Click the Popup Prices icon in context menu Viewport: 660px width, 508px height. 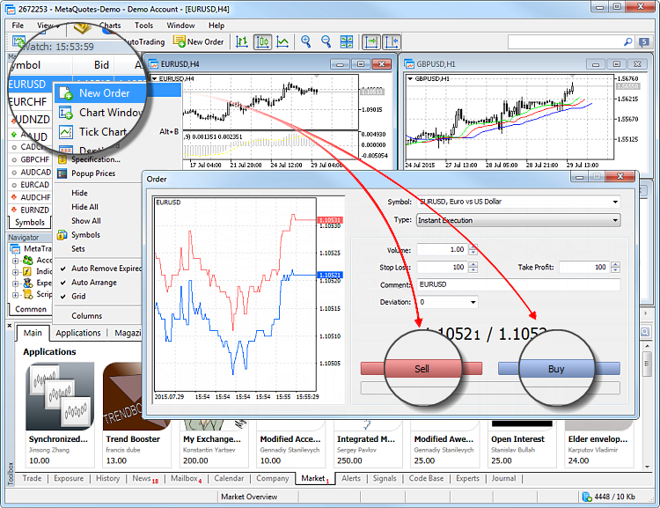pyautogui.click(x=62, y=173)
